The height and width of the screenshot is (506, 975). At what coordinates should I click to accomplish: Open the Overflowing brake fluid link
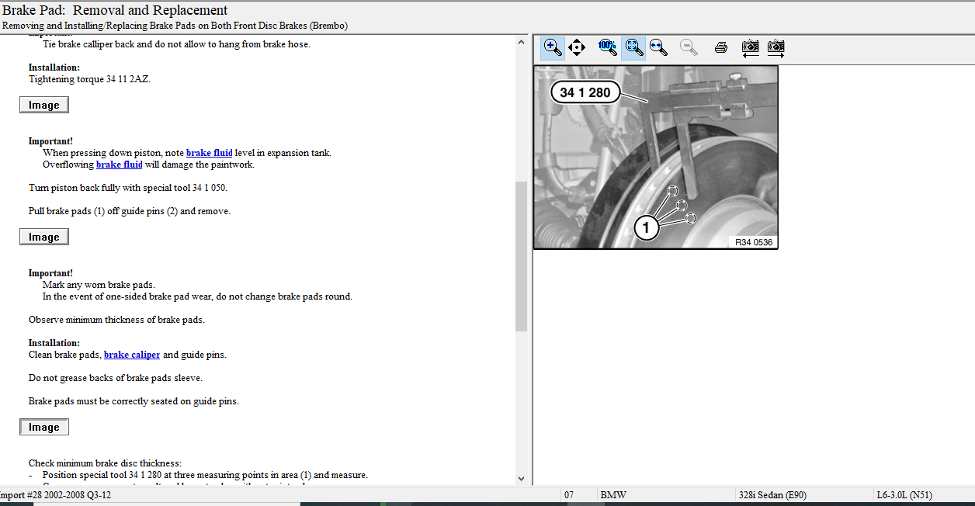pyautogui.click(x=119, y=165)
